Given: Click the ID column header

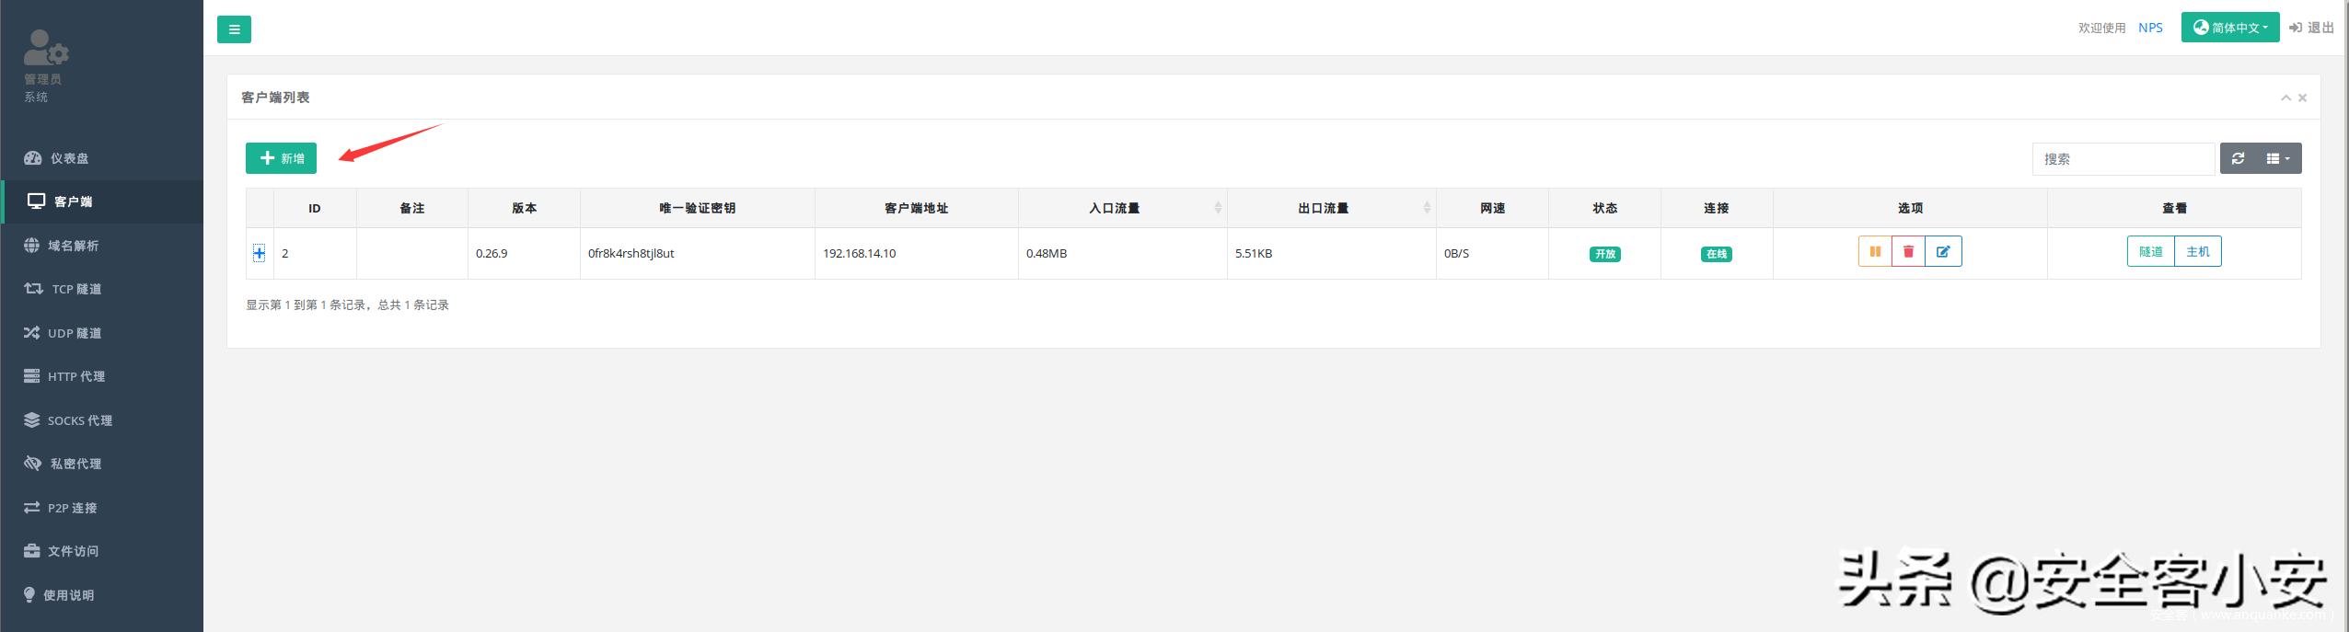Looking at the screenshot, I should click(315, 208).
